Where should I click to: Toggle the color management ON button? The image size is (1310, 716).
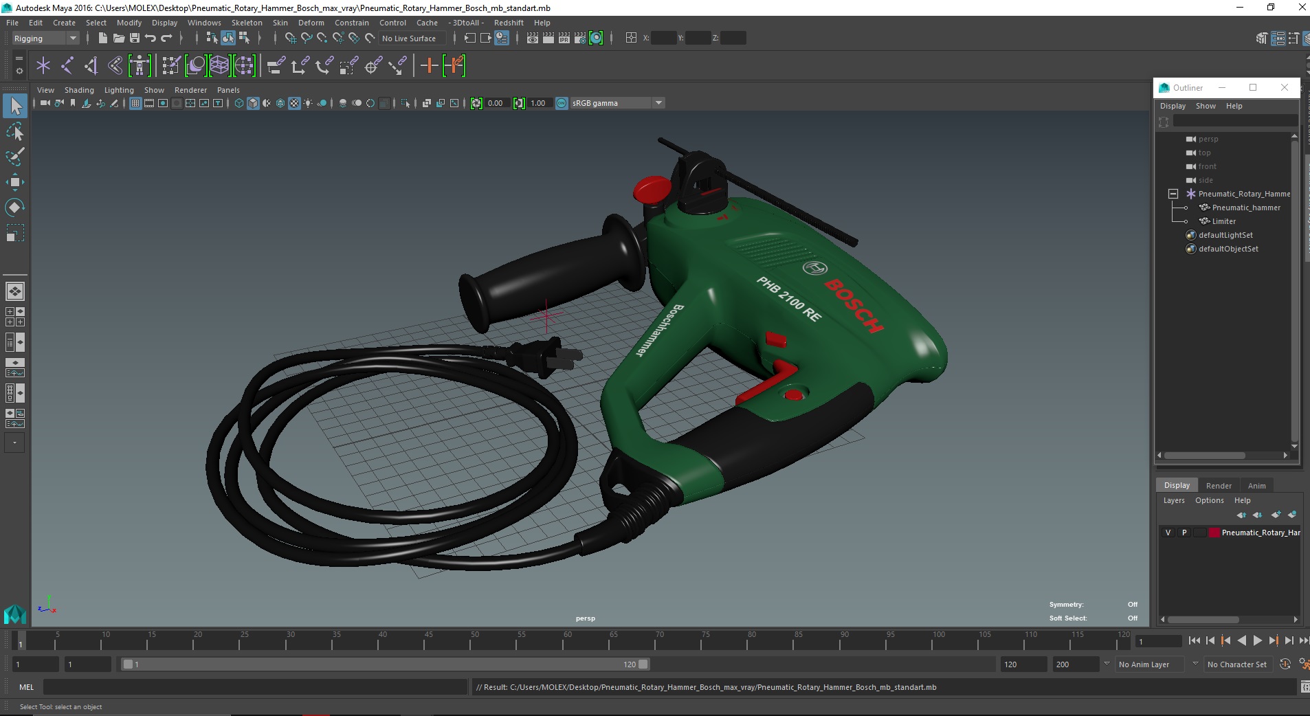[x=562, y=103]
